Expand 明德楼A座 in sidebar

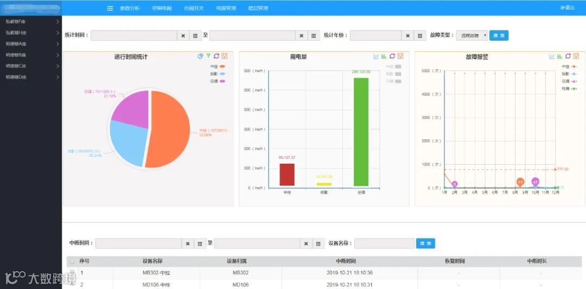coord(30,44)
